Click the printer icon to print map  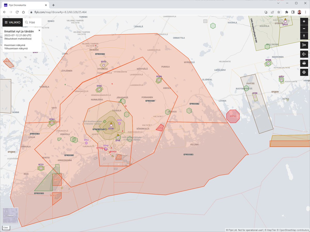point(304,63)
